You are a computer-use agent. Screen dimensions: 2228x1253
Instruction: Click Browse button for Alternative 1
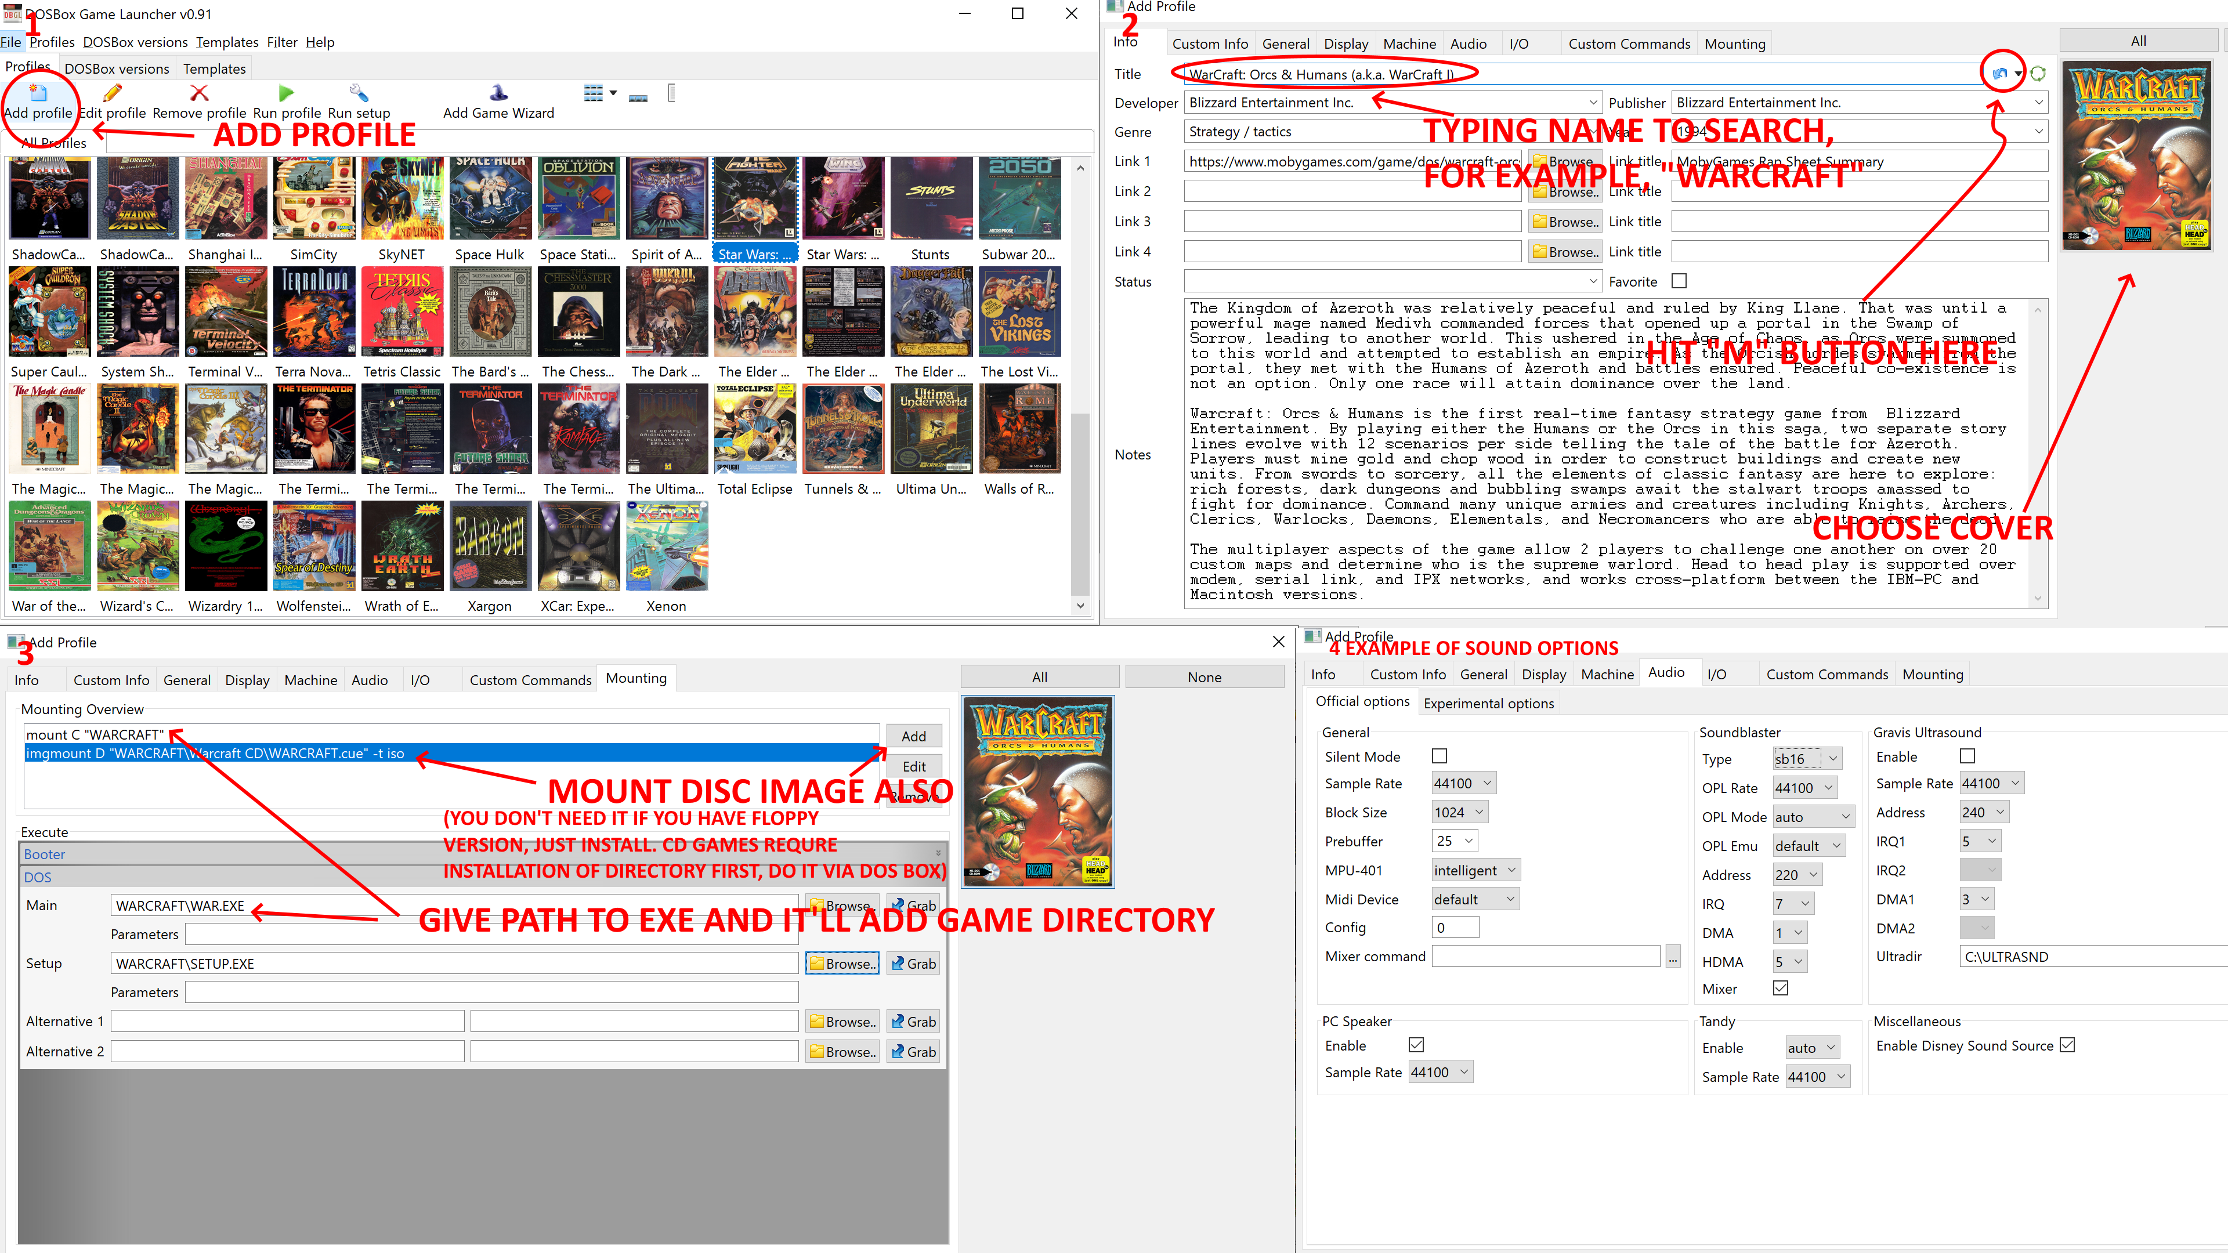tap(842, 1021)
